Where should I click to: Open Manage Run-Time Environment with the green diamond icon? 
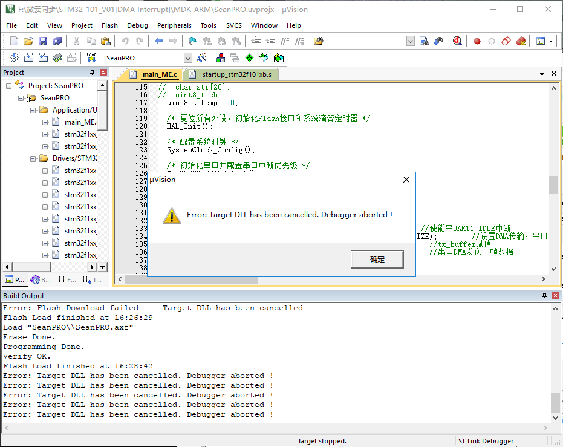(250, 58)
